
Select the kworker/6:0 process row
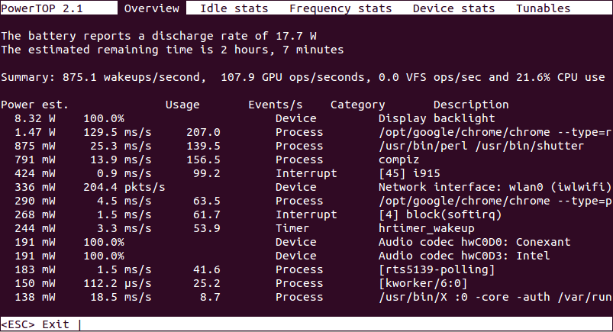[307, 283]
